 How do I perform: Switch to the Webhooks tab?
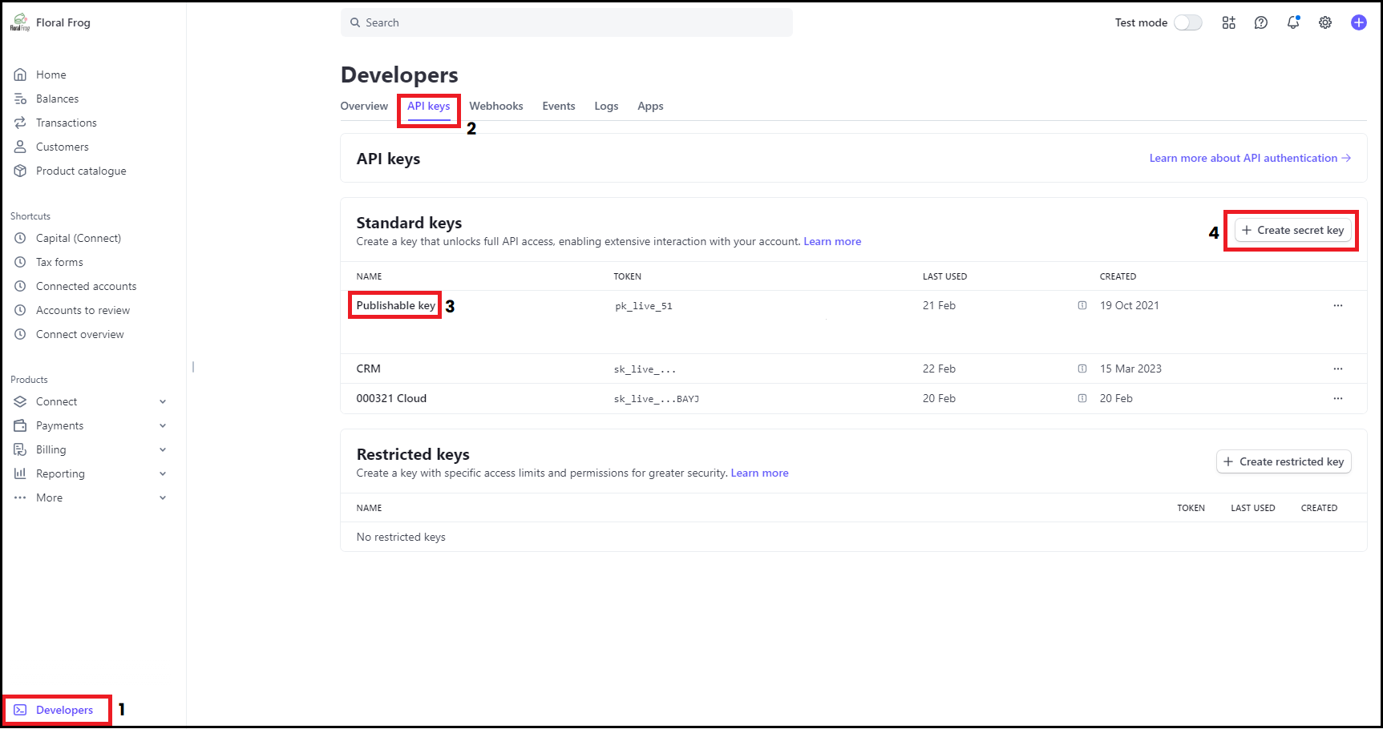[x=495, y=106]
